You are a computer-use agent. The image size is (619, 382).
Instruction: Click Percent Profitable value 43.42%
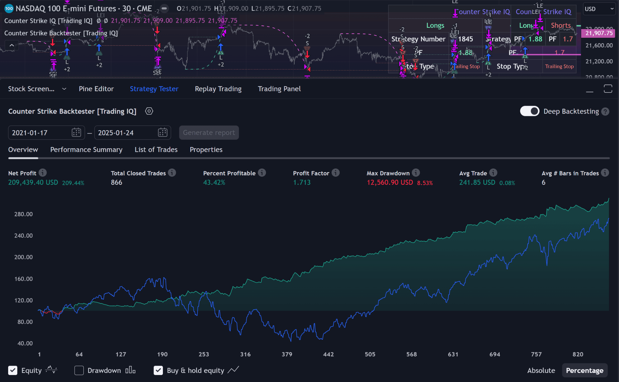tap(214, 182)
